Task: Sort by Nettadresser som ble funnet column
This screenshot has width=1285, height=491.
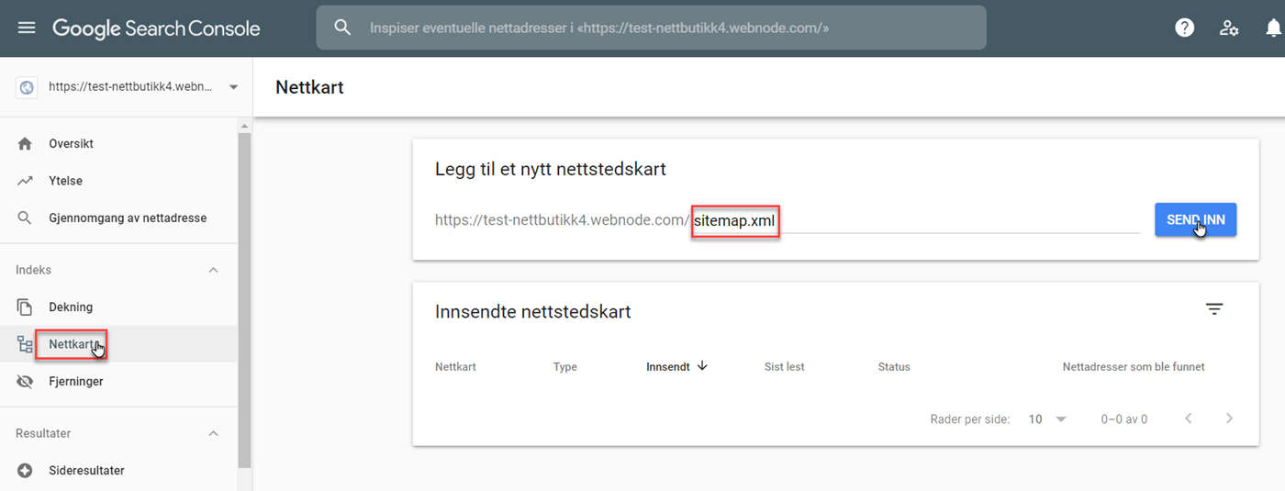Action: (1134, 367)
